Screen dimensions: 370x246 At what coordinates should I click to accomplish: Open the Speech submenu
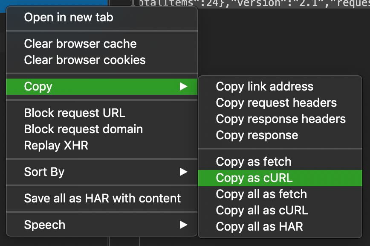click(x=46, y=225)
